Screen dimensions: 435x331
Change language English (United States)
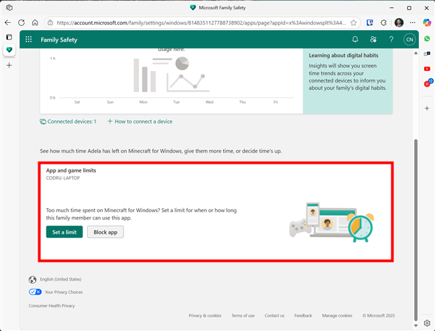60,279
